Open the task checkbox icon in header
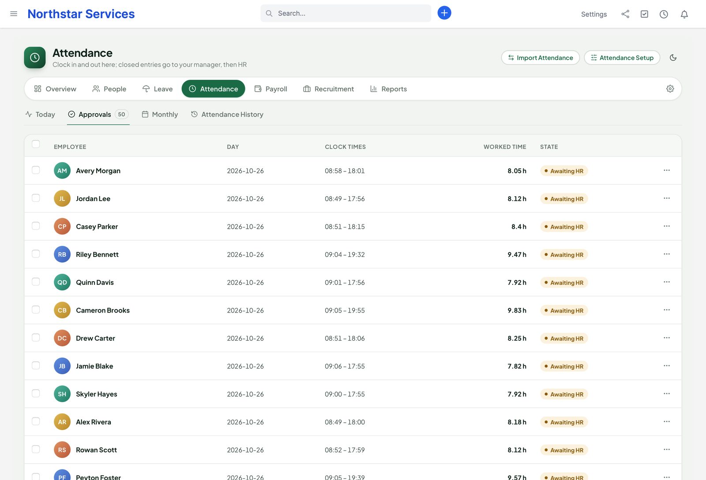This screenshot has height=480, width=706. [x=645, y=14]
